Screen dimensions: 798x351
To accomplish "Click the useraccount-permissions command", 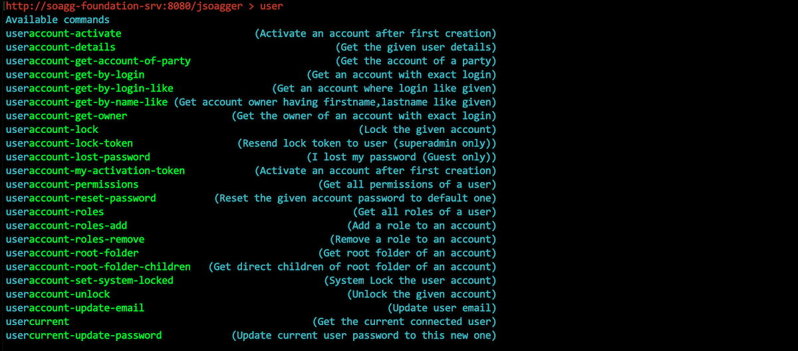I will (x=72, y=184).
